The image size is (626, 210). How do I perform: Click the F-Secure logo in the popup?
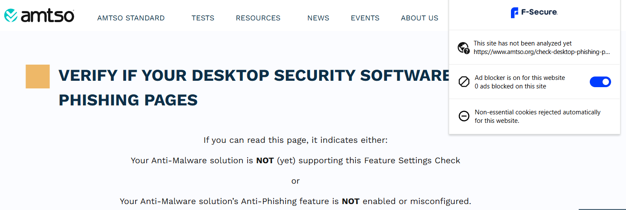[x=534, y=13]
